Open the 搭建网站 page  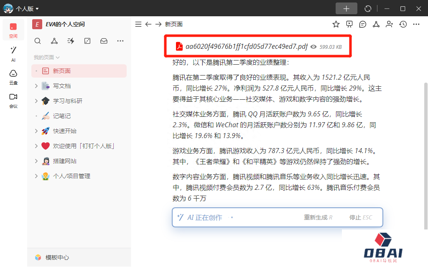(65, 161)
